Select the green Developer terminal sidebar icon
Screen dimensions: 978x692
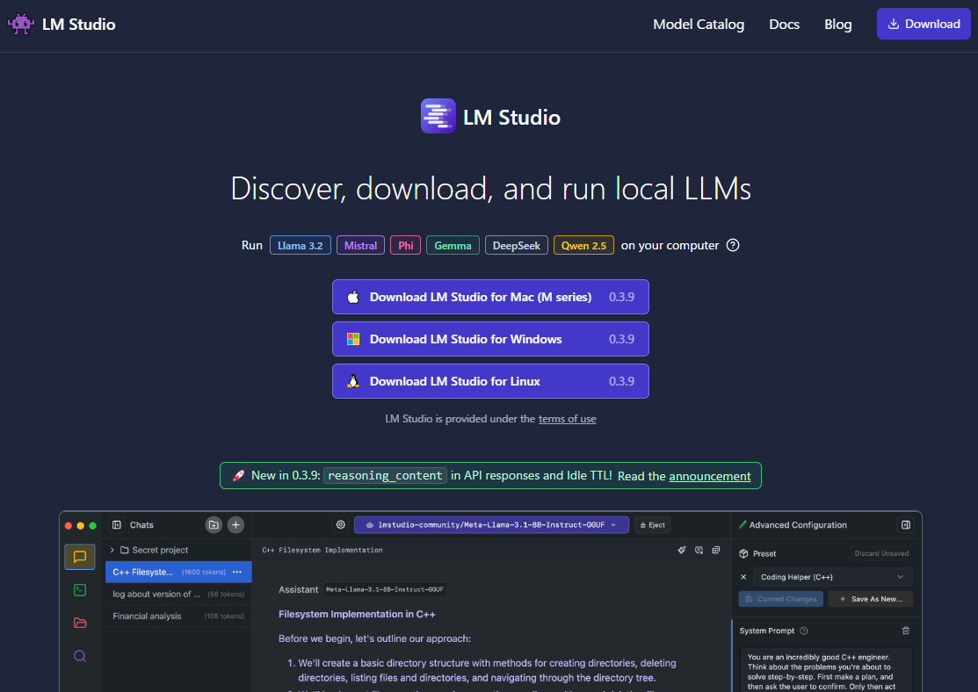[x=80, y=590]
